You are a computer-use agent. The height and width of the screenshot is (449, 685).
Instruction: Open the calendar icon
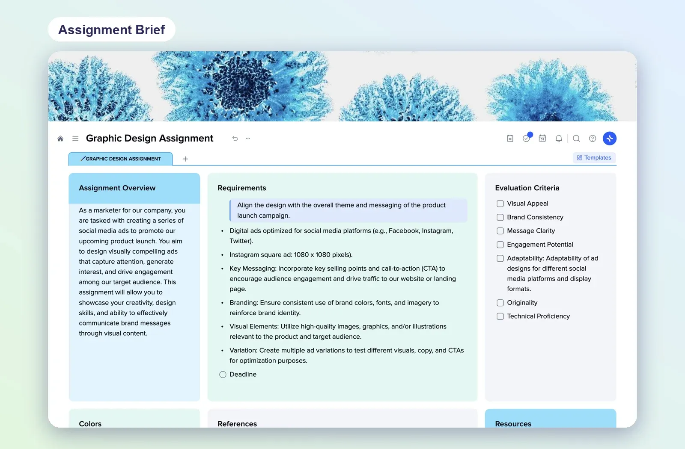coord(542,139)
